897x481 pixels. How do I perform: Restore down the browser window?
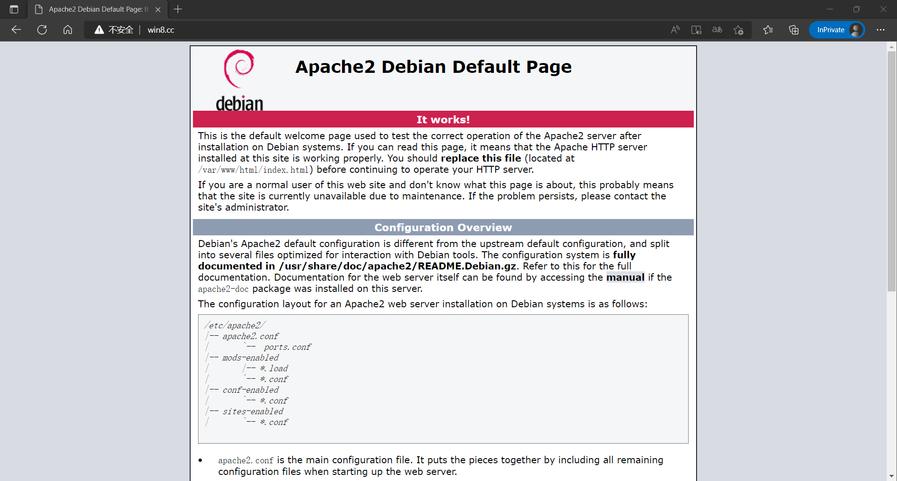(x=856, y=9)
